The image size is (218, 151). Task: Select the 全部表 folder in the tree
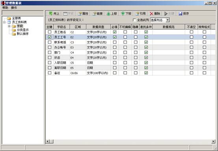click(17, 18)
